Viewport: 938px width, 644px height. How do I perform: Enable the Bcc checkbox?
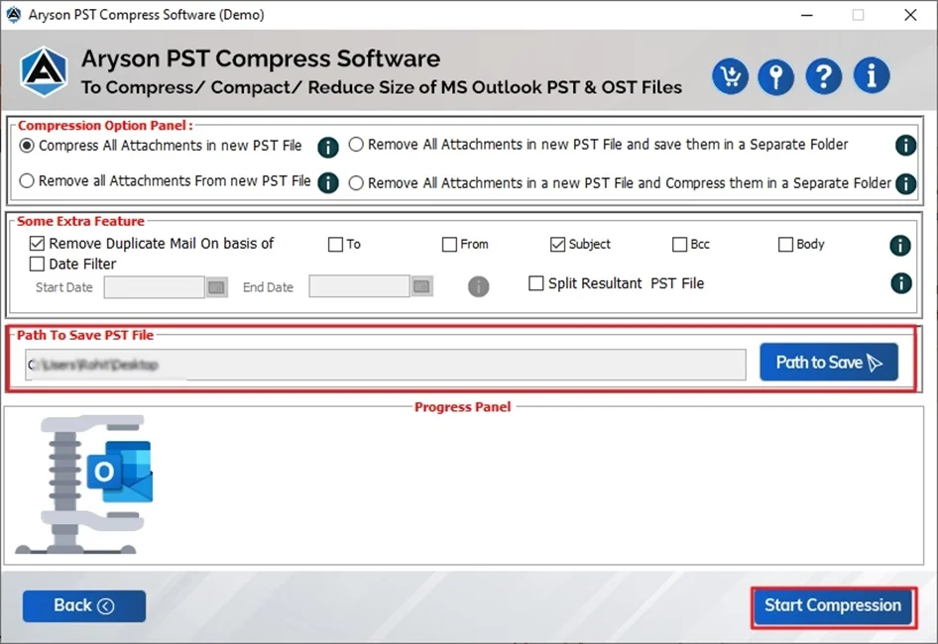[x=679, y=245]
